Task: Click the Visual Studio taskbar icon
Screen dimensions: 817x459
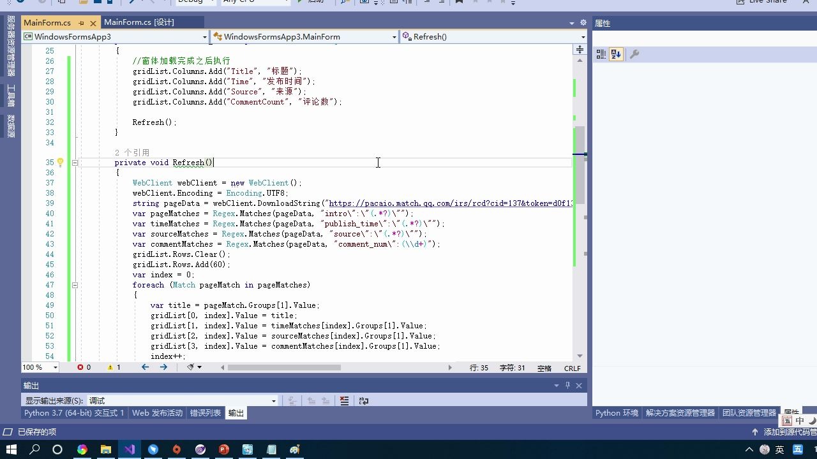Action: coord(130,449)
